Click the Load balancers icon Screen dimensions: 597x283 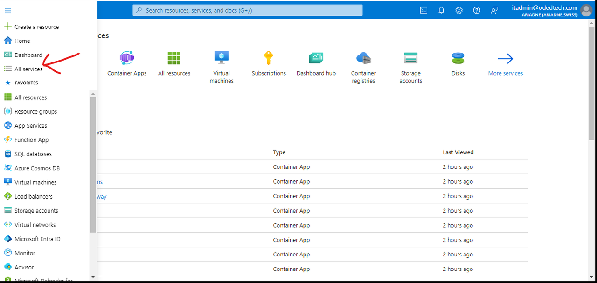click(x=7, y=196)
